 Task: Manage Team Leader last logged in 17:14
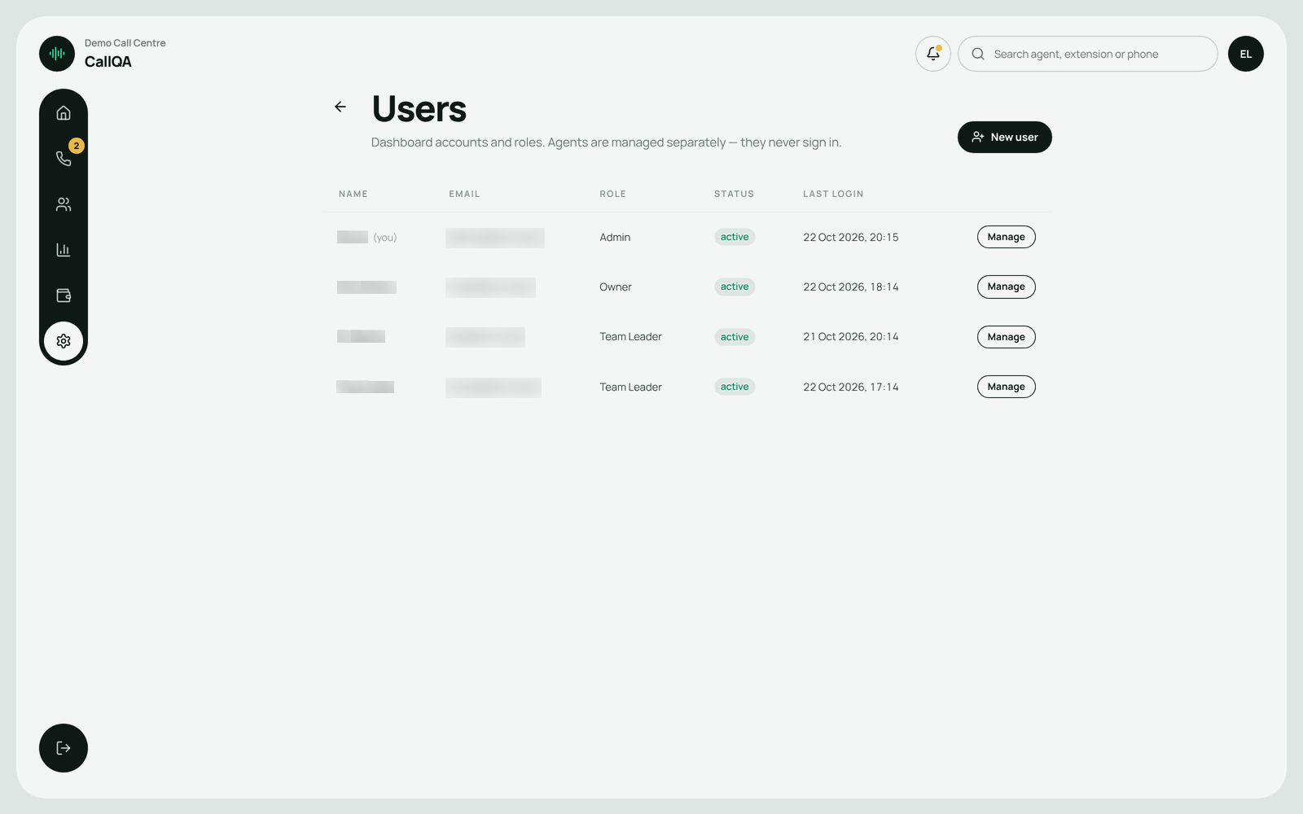tap(1007, 387)
